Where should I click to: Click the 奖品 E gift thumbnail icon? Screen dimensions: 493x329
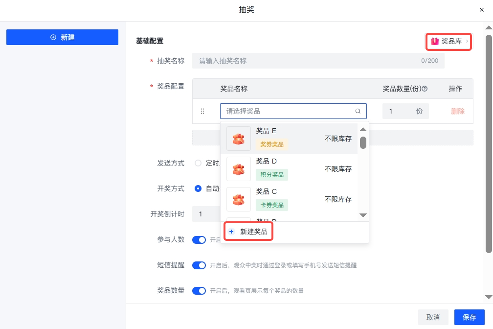[239, 139]
